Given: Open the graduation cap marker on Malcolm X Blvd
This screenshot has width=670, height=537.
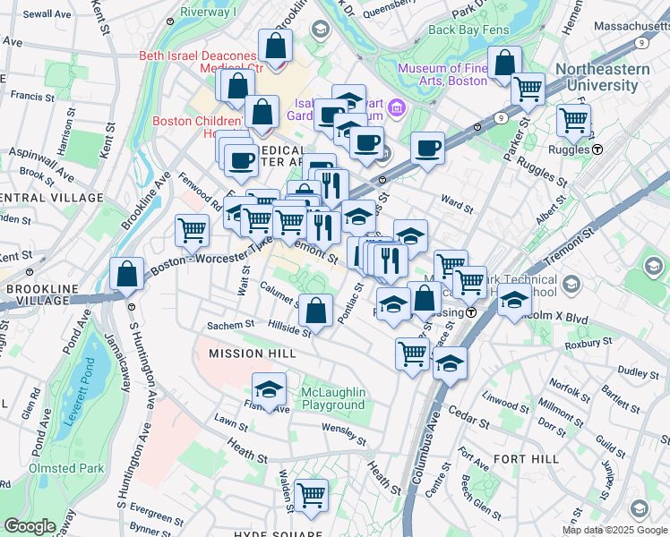Looking at the screenshot, I should (x=514, y=301).
